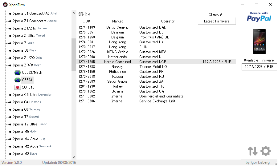The width and height of the screenshot is (278, 166).
Task: Select the 3 HK operator row
Action: pyautogui.click(x=156, y=47)
